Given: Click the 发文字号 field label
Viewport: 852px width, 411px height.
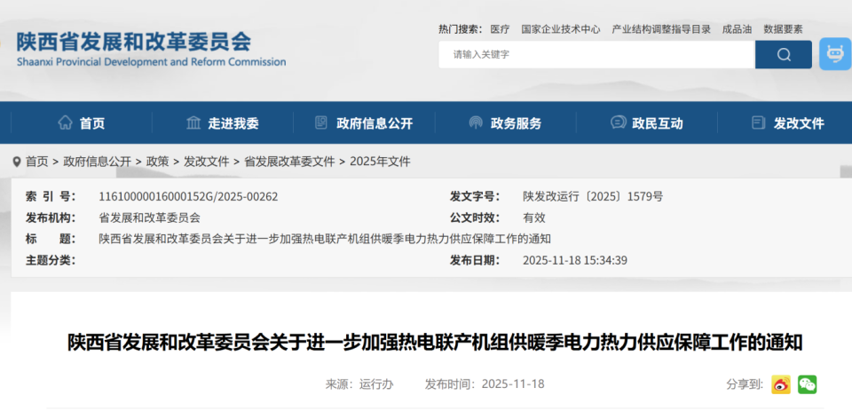Looking at the screenshot, I should [x=475, y=197].
